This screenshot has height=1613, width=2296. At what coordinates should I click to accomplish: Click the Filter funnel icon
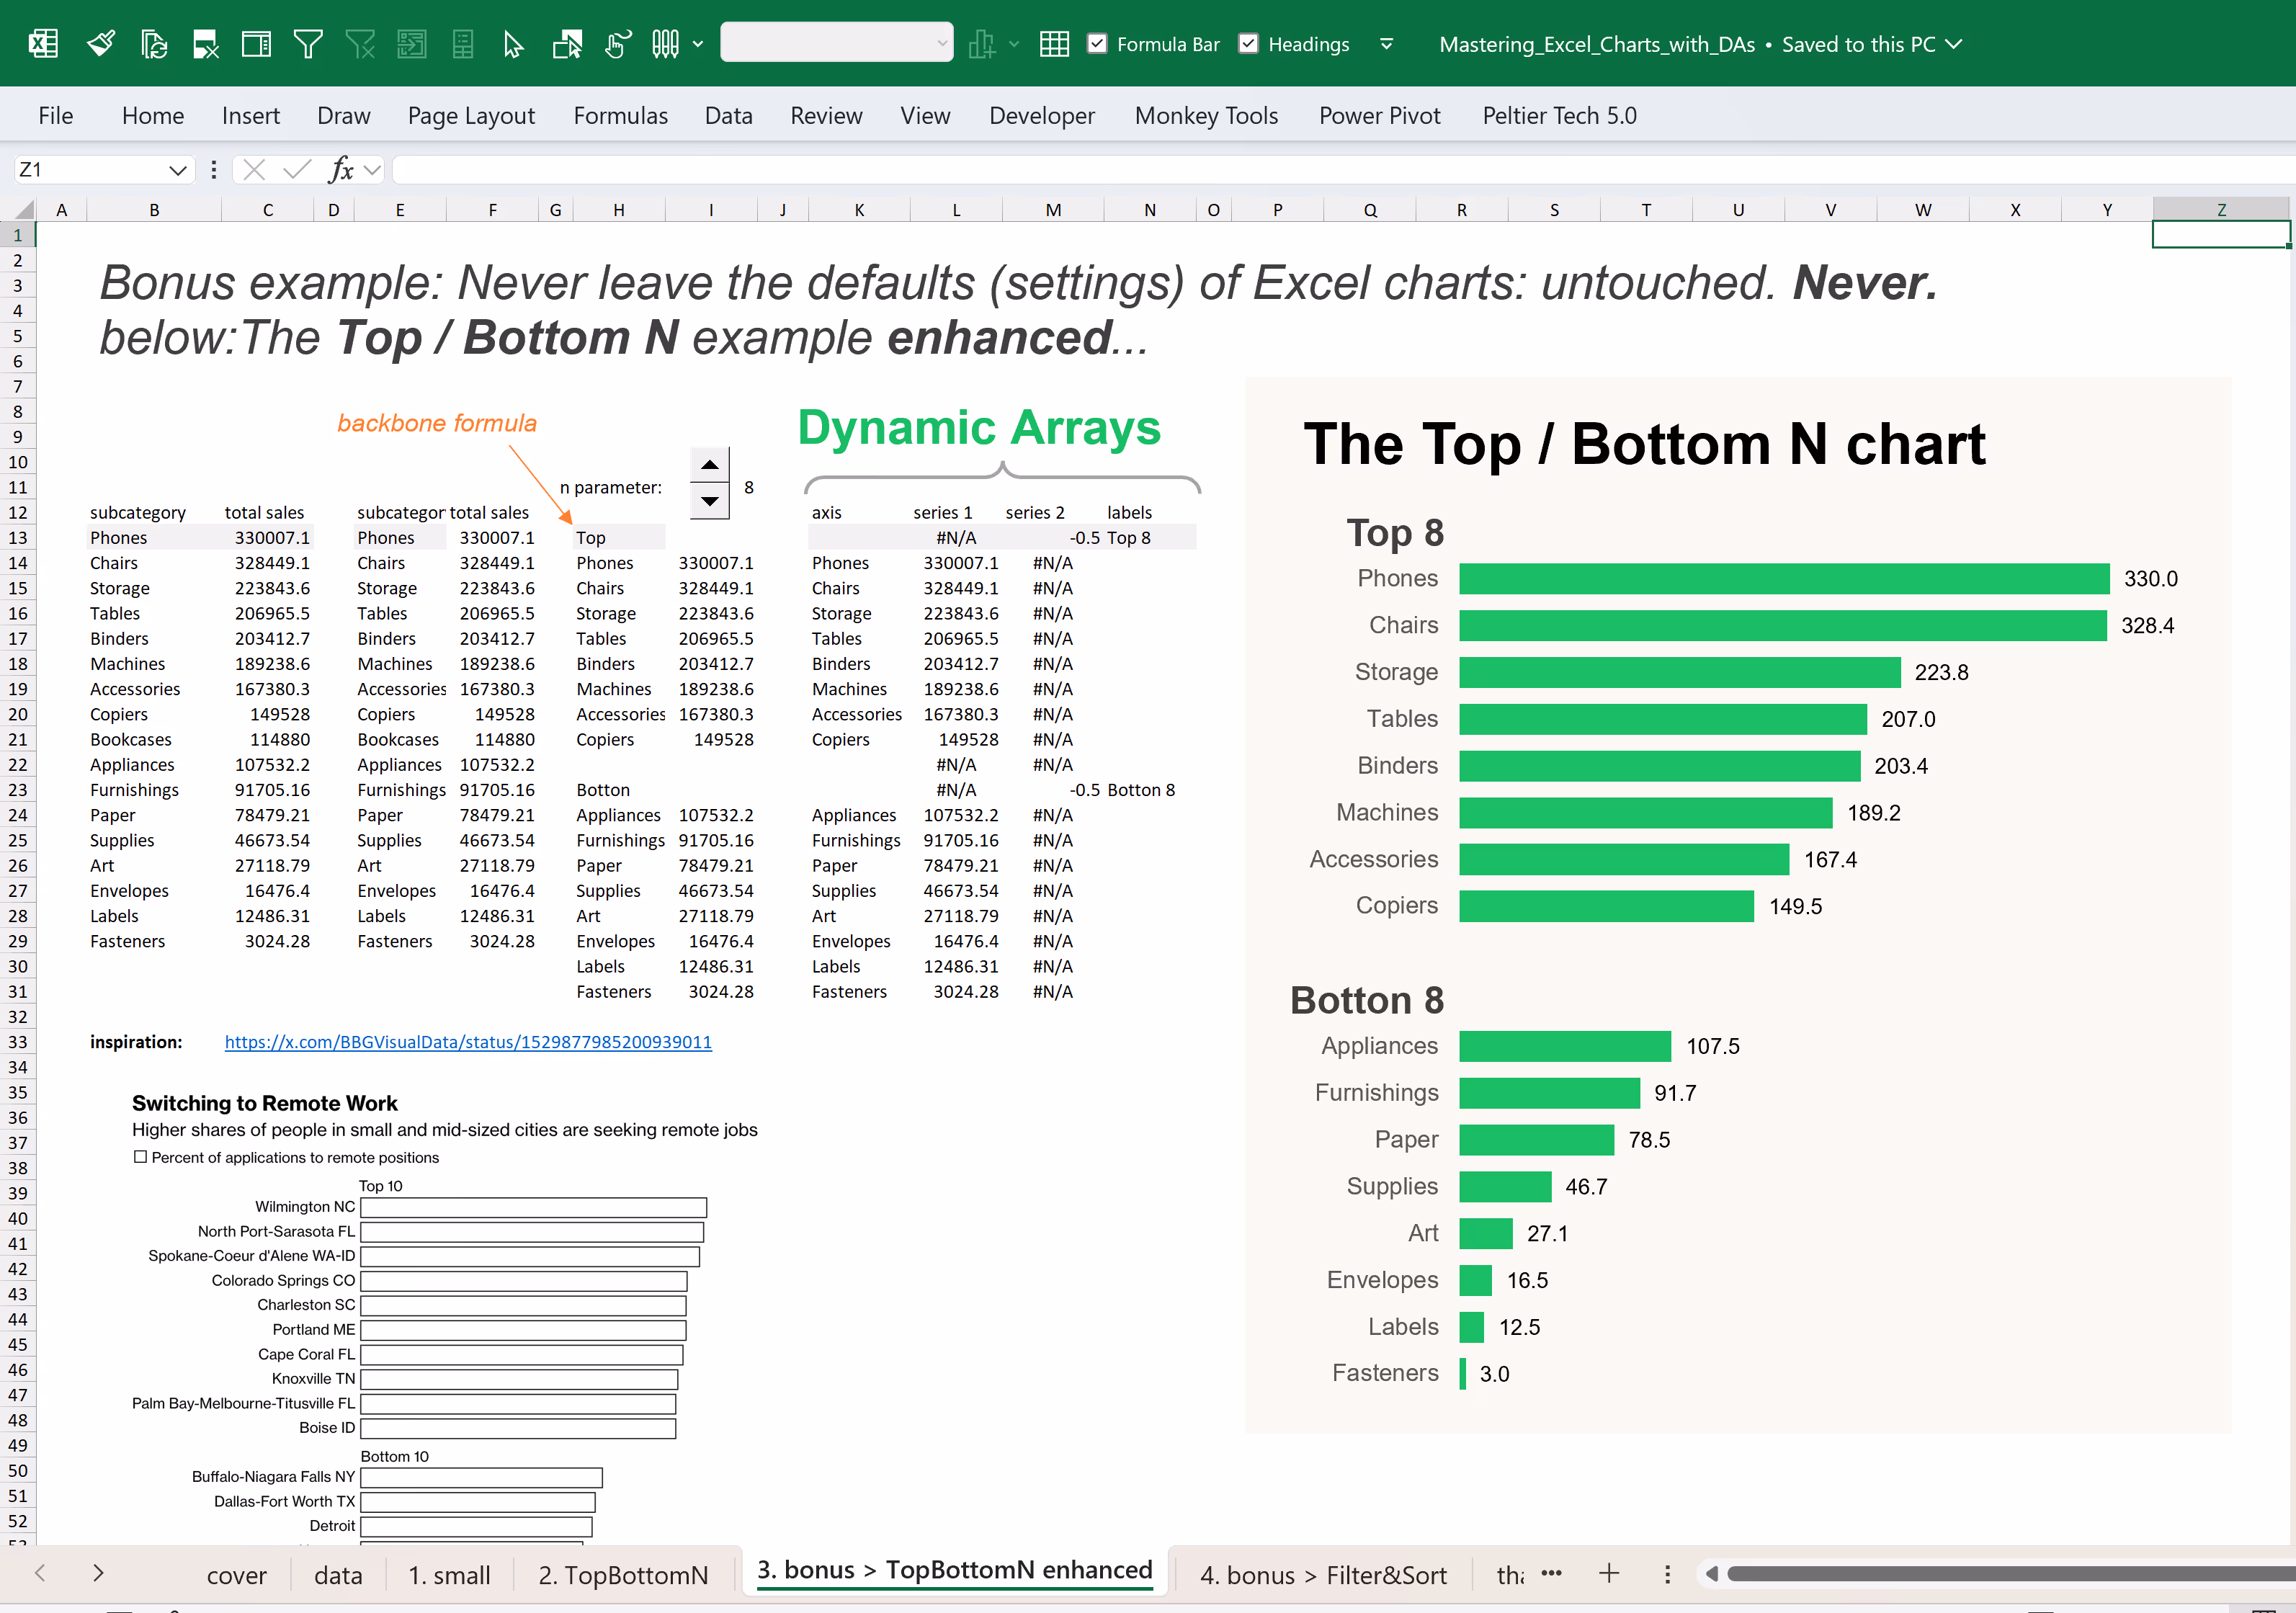[x=308, y=44]
